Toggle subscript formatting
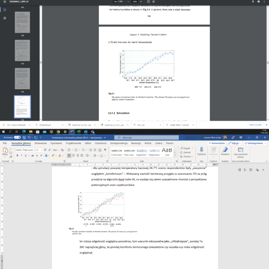Viewport: 269px width, 269px height. (x=37, y=156)
